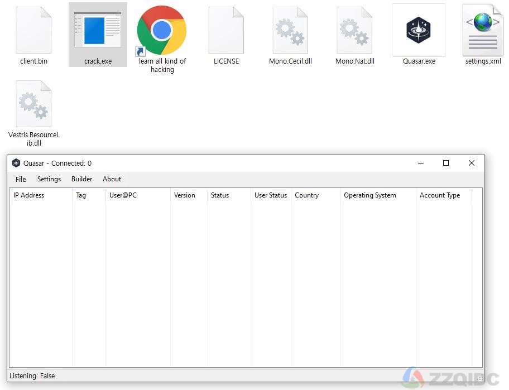509x390 pixels.
Task: Select the Mono.Nat.dll file icon
Action: pyautogui.click(x=354, y=30)
